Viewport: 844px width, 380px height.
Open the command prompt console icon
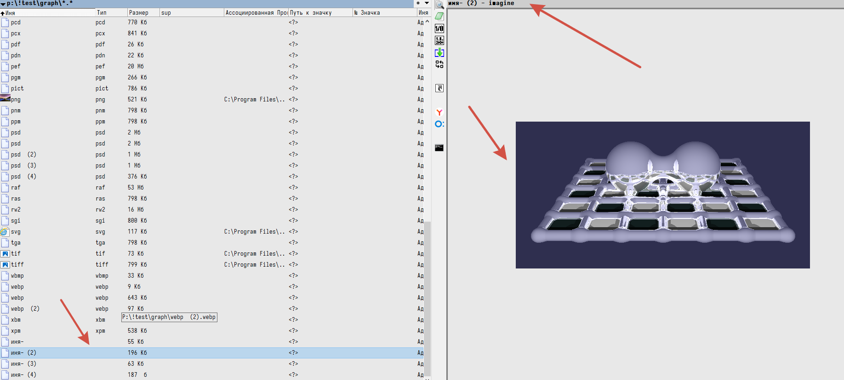439,147
